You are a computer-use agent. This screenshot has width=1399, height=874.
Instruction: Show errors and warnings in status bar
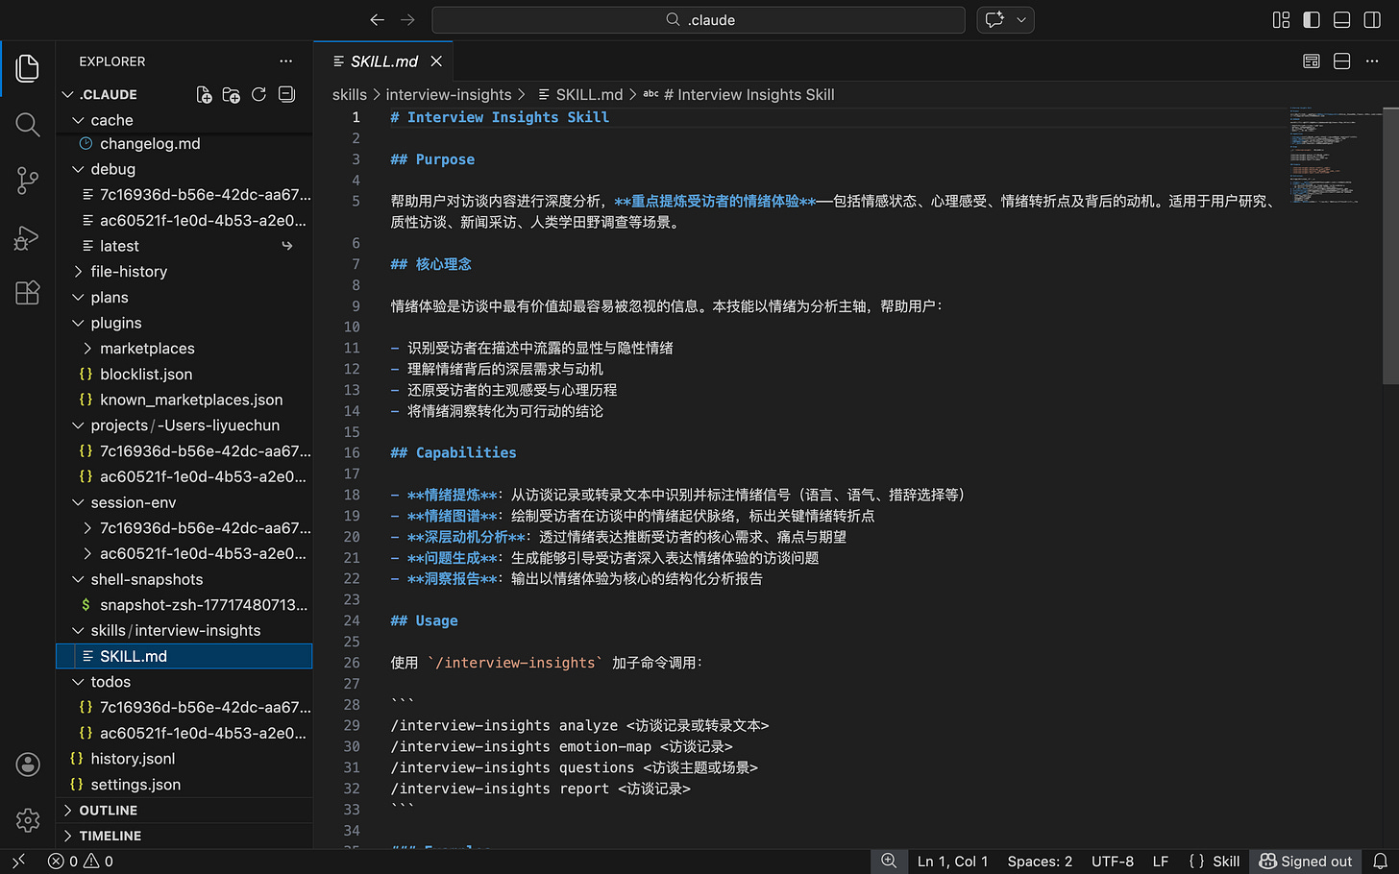coord(81,862)
